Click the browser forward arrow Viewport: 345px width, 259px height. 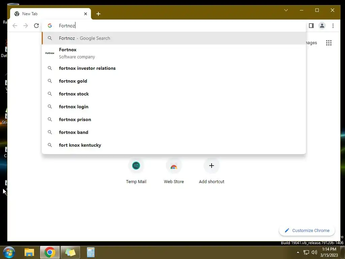[x=26, y=26]
